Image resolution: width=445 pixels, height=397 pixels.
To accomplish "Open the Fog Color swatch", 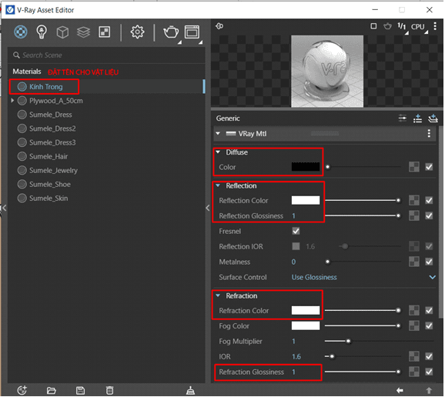I will point(306,325).
